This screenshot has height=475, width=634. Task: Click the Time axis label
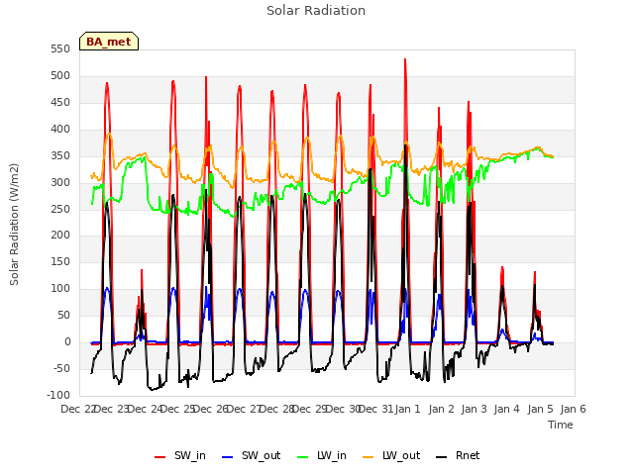(x=561, y=425)
